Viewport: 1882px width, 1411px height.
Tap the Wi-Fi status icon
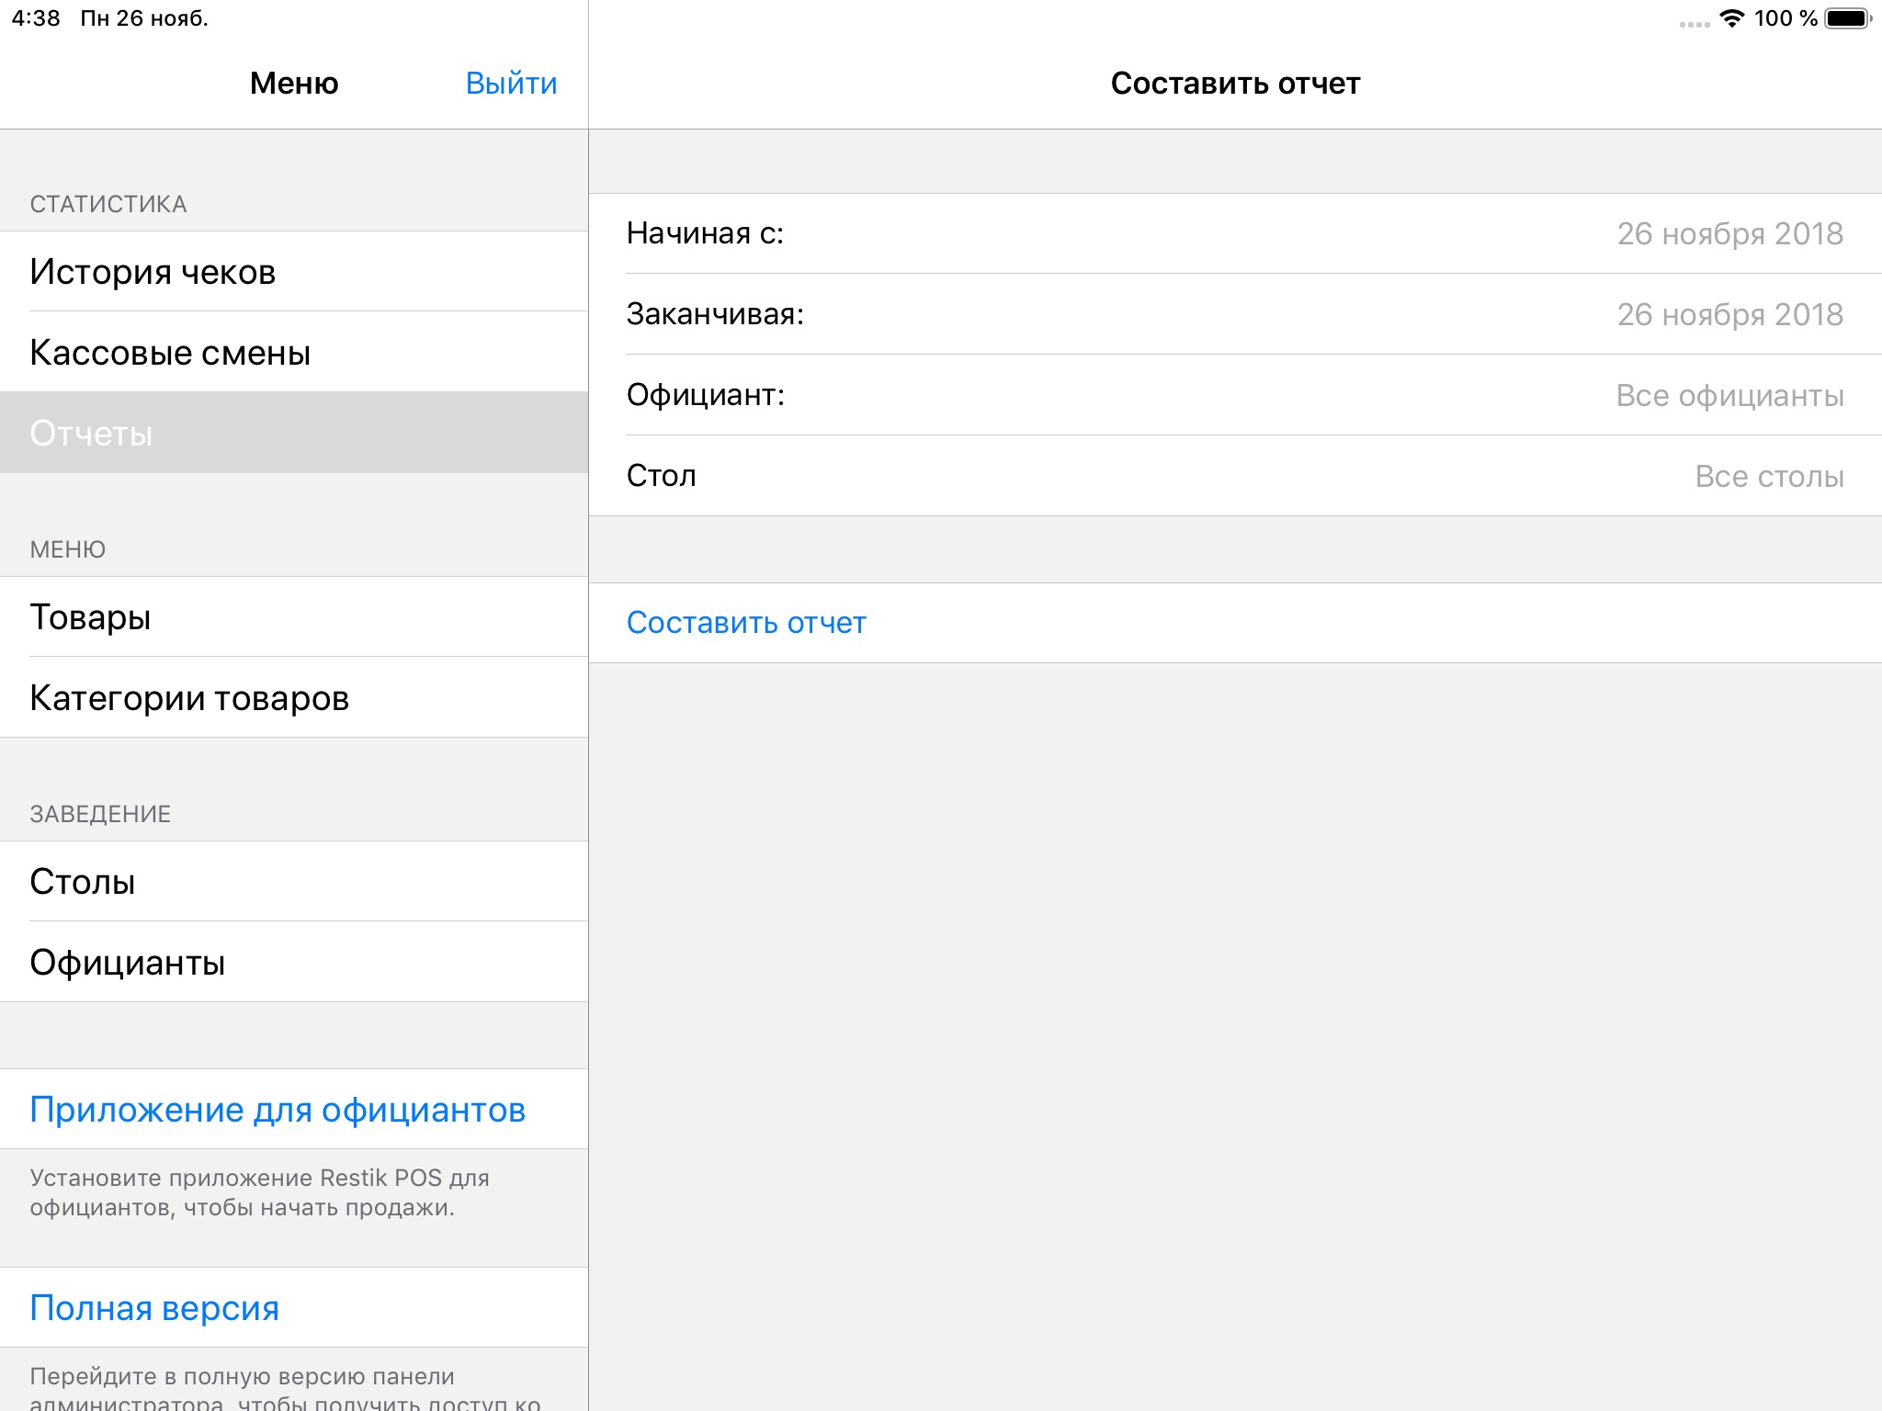pyautogui.click(x=1731, y=18)
